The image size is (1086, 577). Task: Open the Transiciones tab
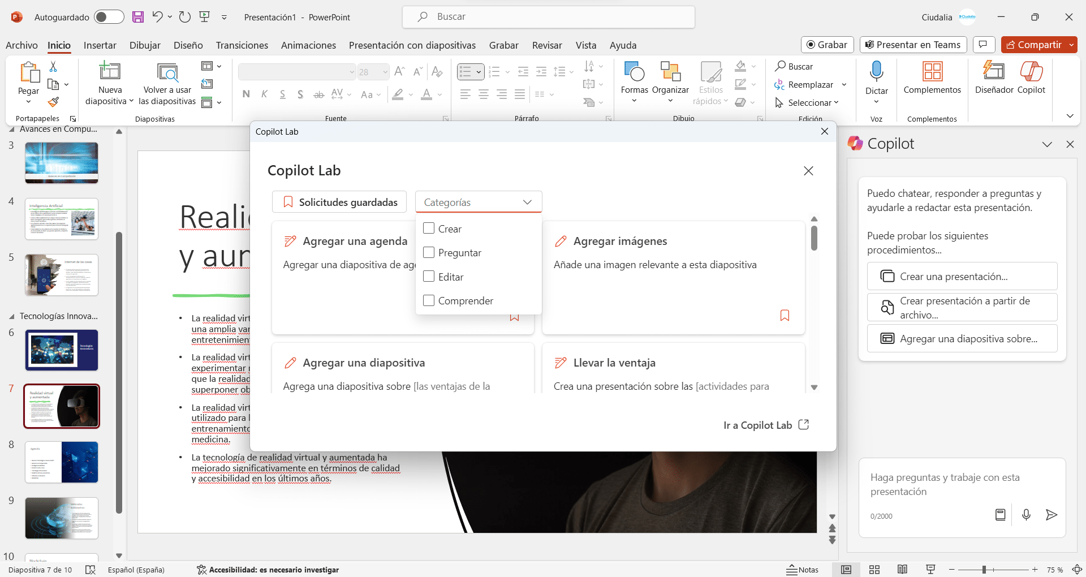[x=242, y=45]
